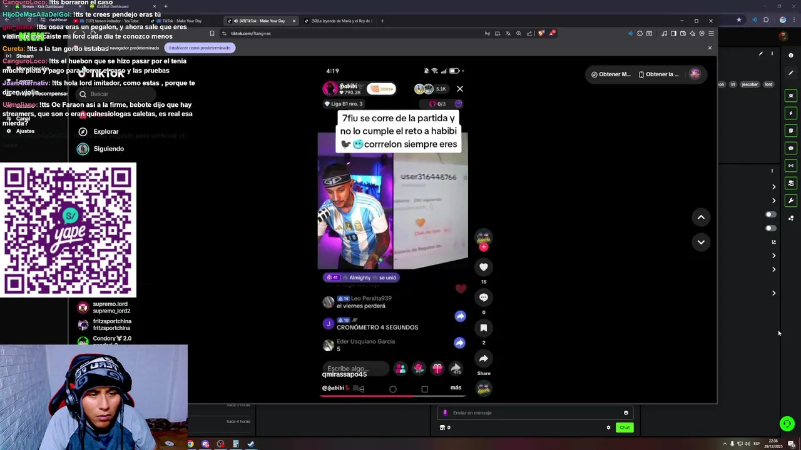Like the TikTok video with the heart icon
The height and width of the screenshot is (450, 801).
(x=483, y=267)
